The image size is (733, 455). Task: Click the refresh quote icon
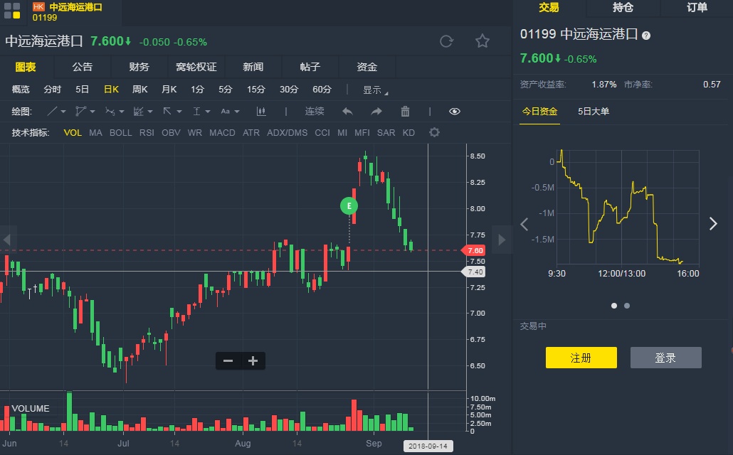pos(446,41)
